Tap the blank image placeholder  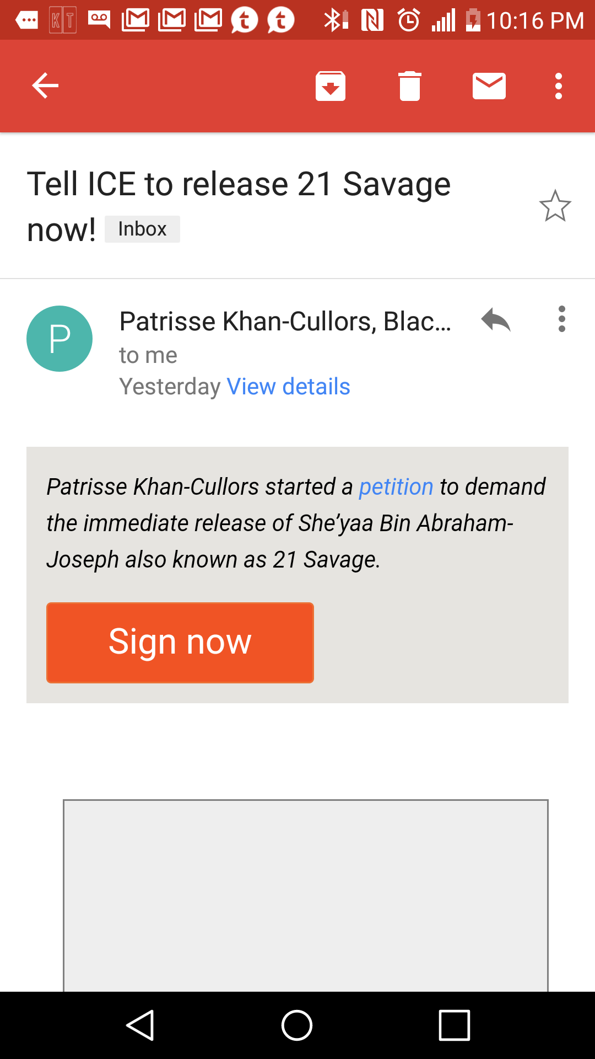(x=306, y=895)
